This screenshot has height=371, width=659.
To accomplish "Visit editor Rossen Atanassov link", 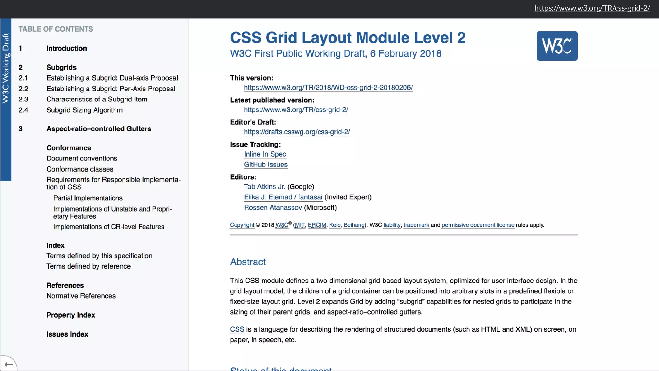I will click(x=273, y=208).
